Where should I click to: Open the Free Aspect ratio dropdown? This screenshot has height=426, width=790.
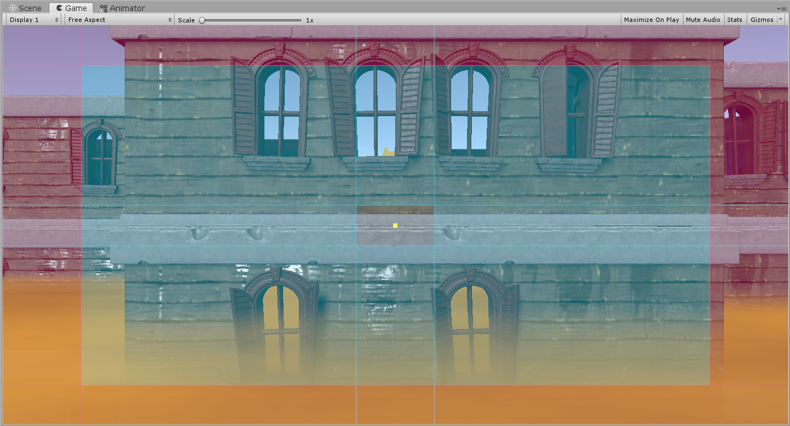click(x=119, y=20)
